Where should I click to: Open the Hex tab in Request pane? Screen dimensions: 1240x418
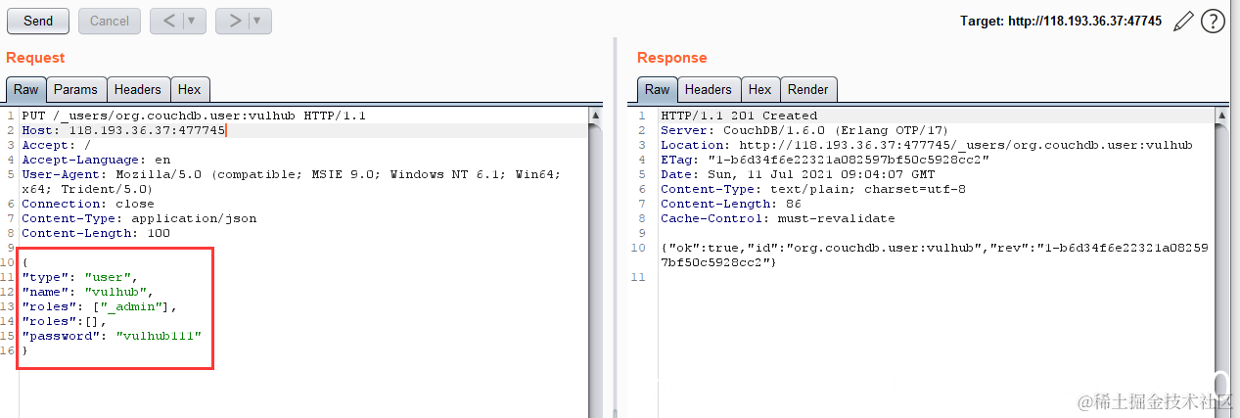click(190, 89)
